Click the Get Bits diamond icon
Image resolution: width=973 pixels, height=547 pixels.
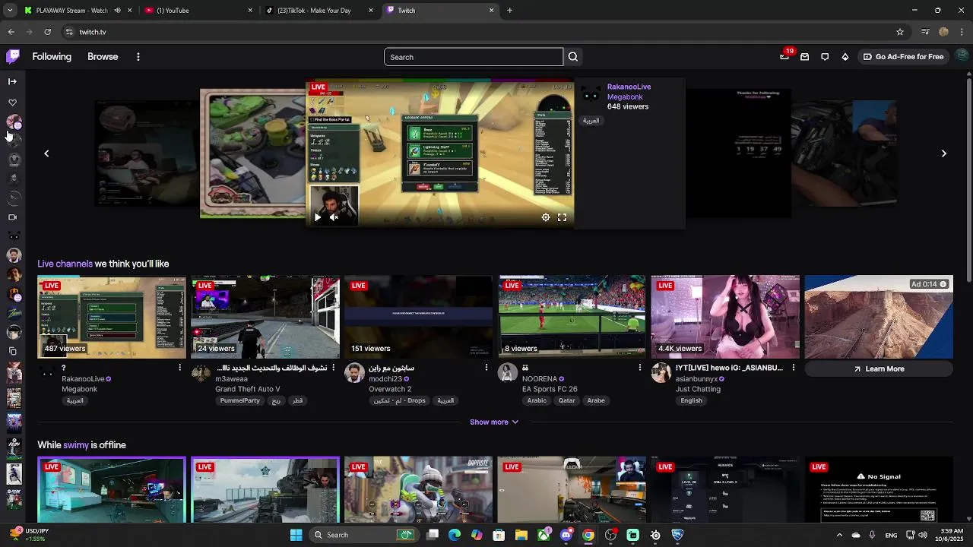[x=845, y=57]
